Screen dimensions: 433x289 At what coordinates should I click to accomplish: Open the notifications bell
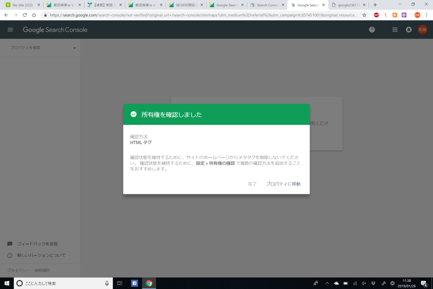point(409,30)
